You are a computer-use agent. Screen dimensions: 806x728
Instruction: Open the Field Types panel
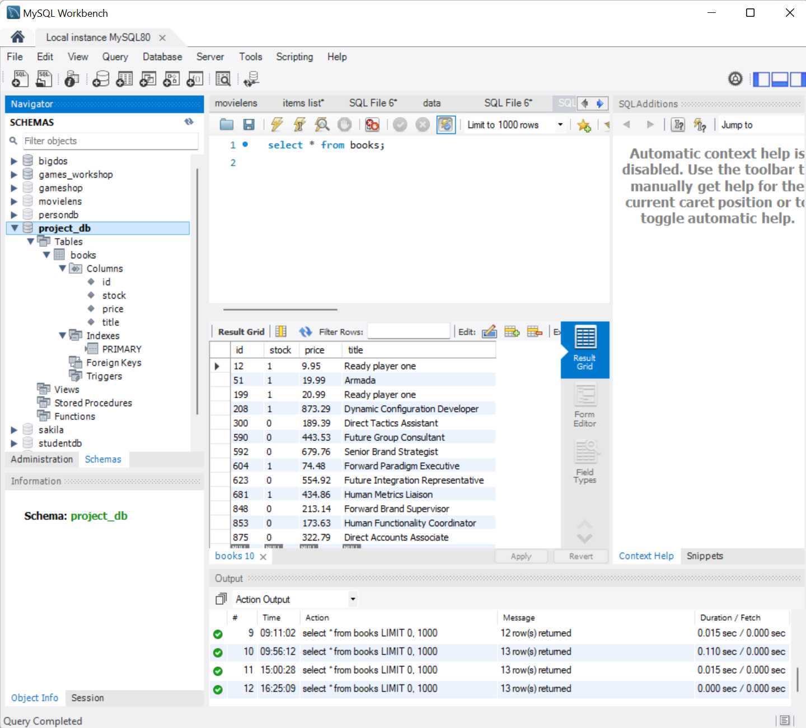point(584,460)
